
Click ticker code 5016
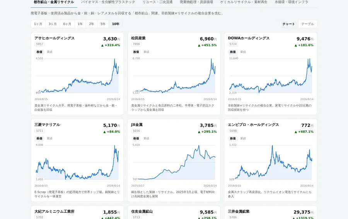click(136, 131)
